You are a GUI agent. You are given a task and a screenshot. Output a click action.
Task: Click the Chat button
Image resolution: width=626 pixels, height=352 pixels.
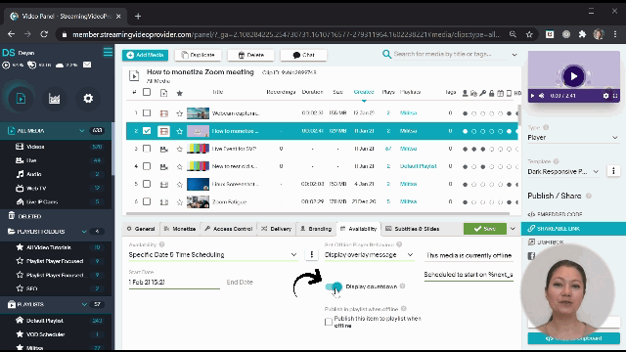(x=303, y=55)
